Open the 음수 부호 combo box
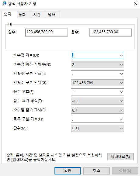 [x=97, y=92]
